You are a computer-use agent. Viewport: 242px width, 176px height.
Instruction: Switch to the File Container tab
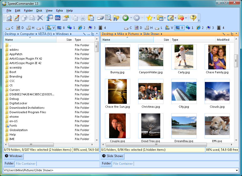click(x=25, y=163)
